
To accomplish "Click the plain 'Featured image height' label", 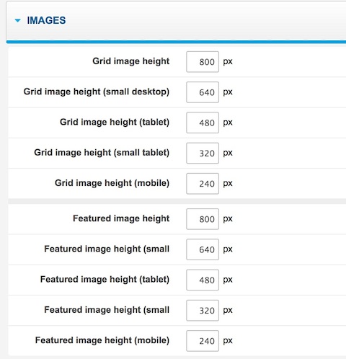I will click(121, 218).
